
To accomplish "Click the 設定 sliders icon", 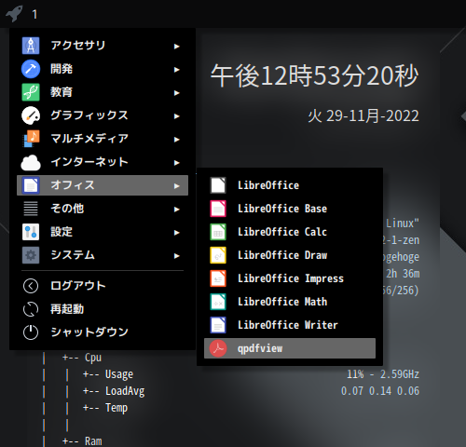I will click(x=31, y=232).
